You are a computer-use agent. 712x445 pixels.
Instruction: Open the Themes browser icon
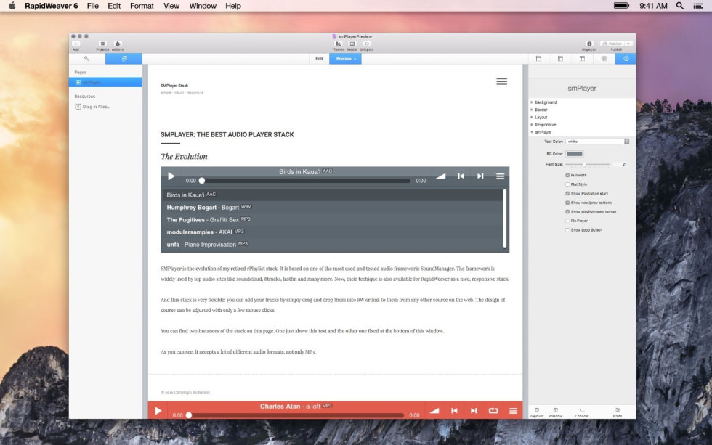click(x=339, y=45)
